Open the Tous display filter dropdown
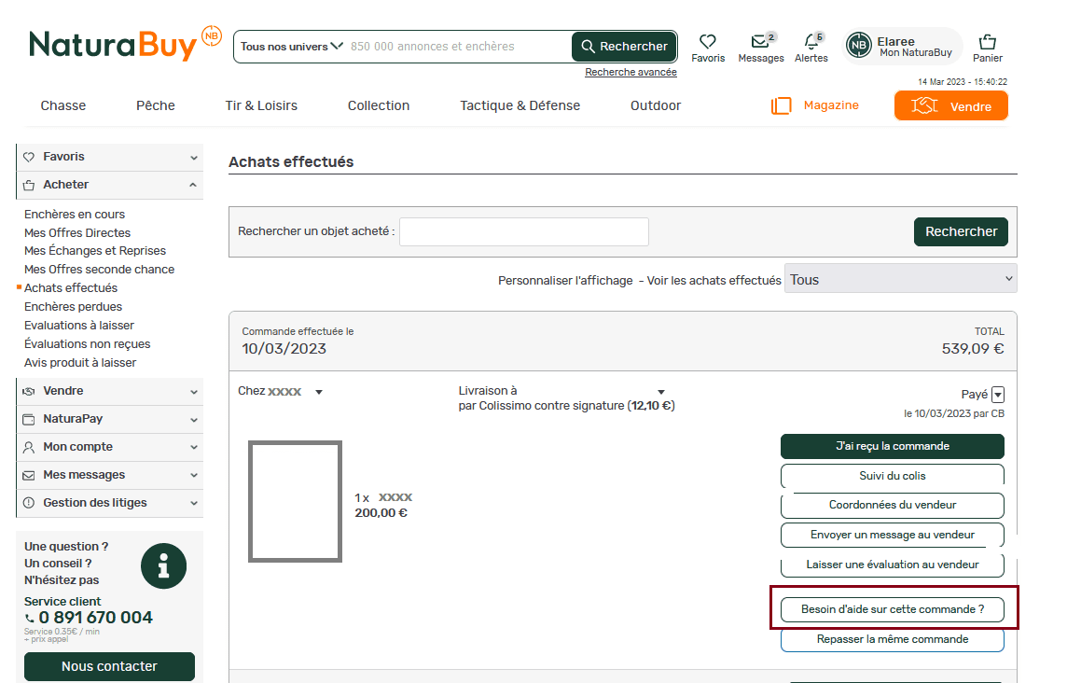 click(900, 278)
